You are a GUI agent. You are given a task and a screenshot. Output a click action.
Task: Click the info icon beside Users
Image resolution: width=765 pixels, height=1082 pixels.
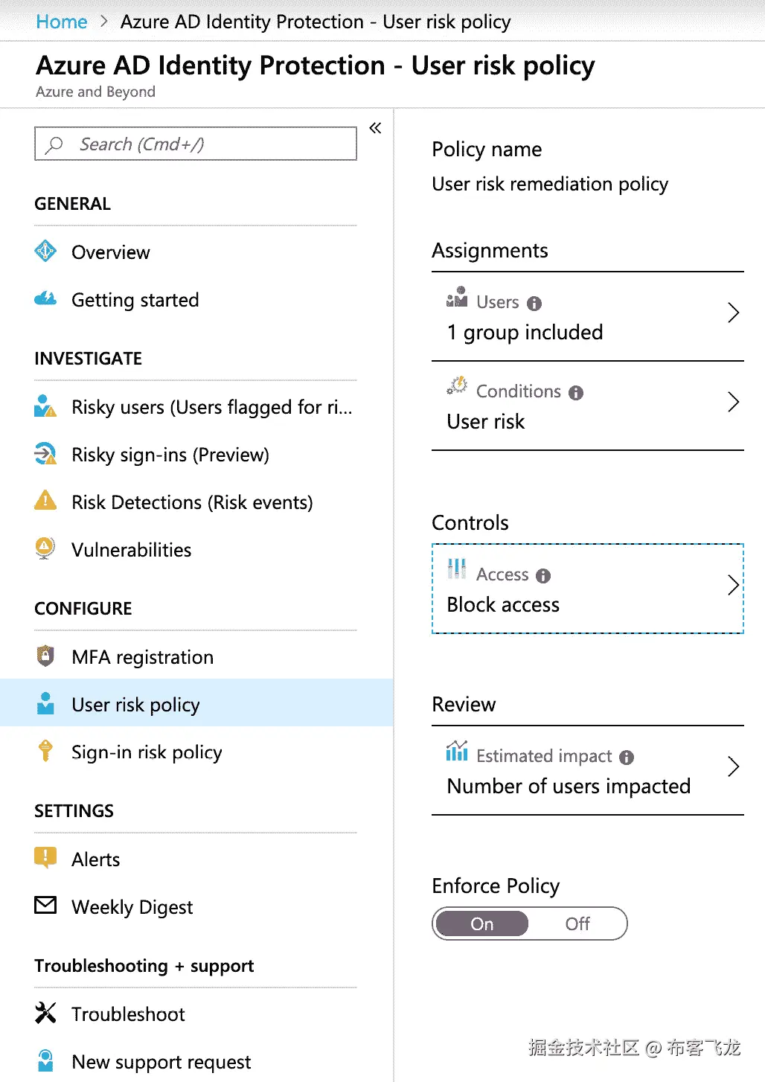coord(534,304)
